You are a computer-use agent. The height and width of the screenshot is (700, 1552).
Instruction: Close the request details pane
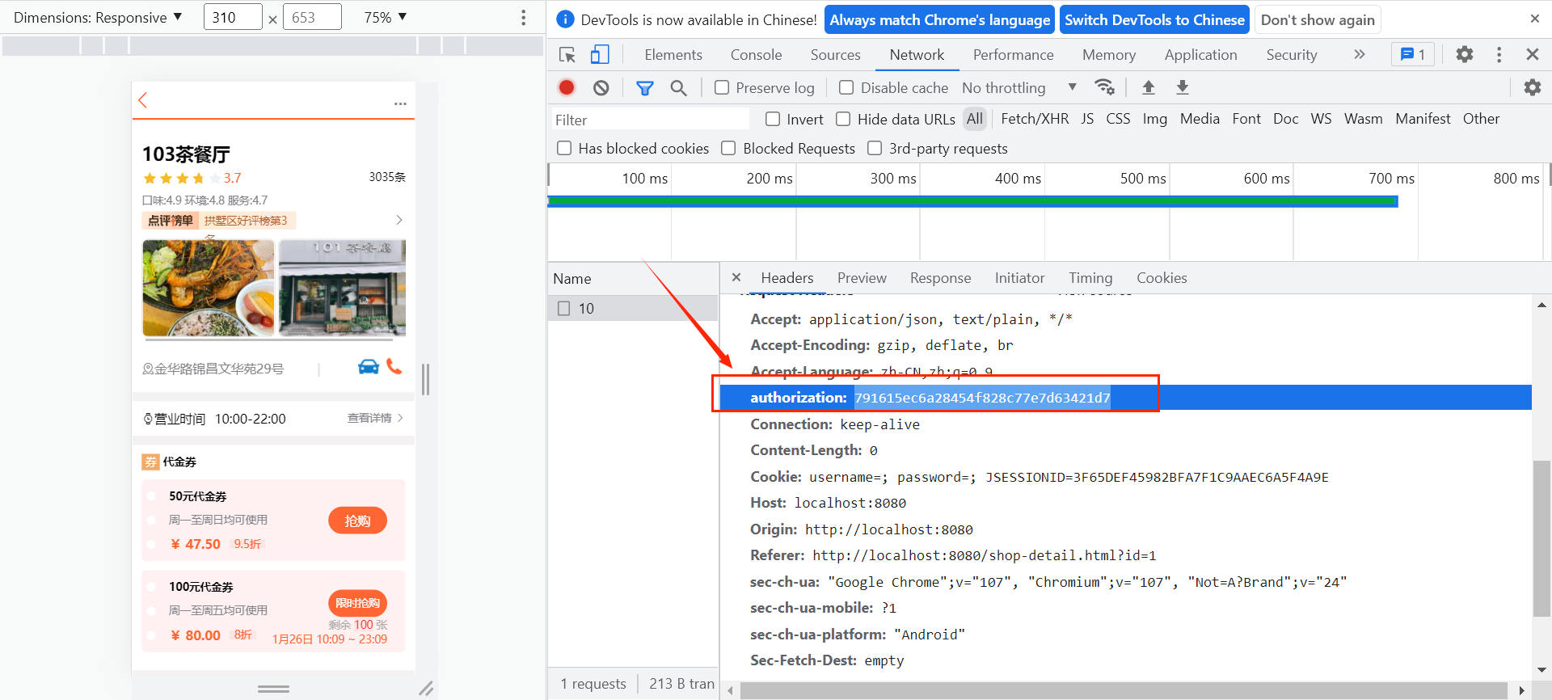point(736,277)
